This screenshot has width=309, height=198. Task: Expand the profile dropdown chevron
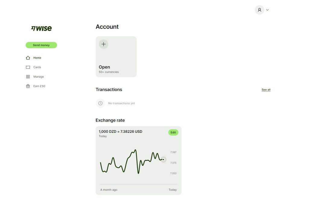[267, 10]
